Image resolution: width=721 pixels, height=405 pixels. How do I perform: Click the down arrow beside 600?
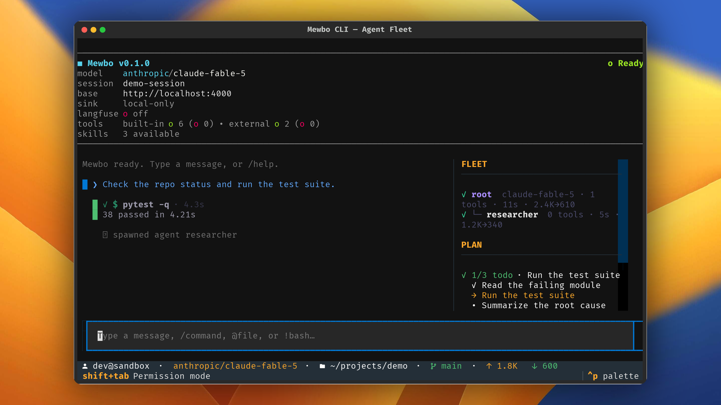pyautogui.click(x=534, y=366)
